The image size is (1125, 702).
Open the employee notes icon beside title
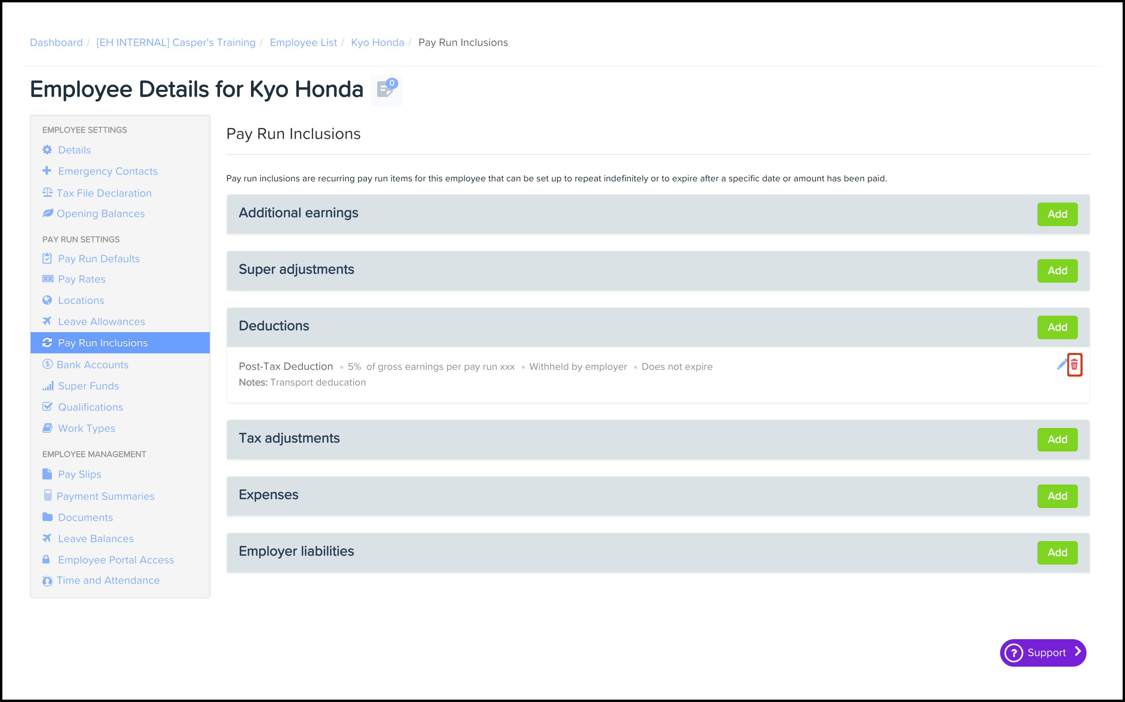click(x=385, y=90)
